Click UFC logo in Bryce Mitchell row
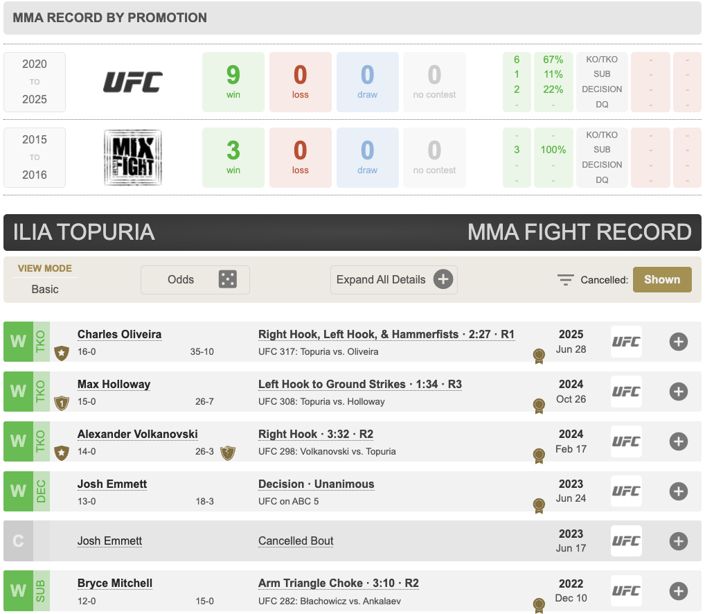705x614 pixels. [x=626, y=591]
